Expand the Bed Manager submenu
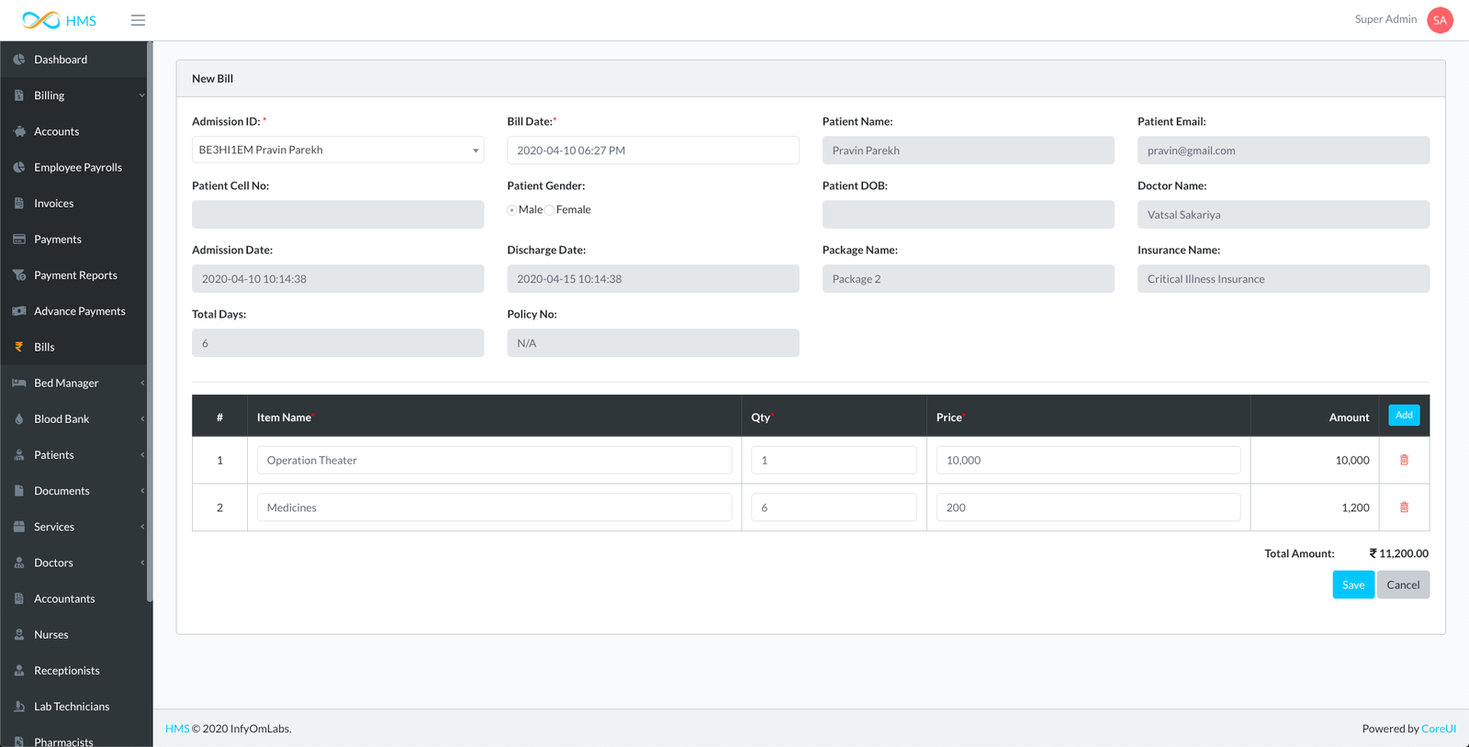The width and height of the screenshot is (1469, 747). pos(141,384)
